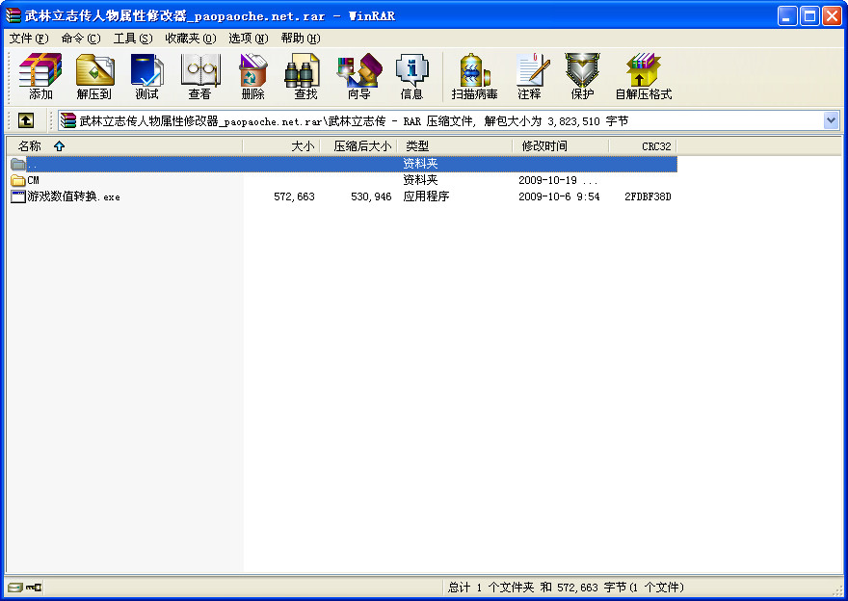Viewport: 848px width, 601px height.
Task: Open the 收藏夹(O) menu
Action: pyautogui.click(x=191, y=39)
